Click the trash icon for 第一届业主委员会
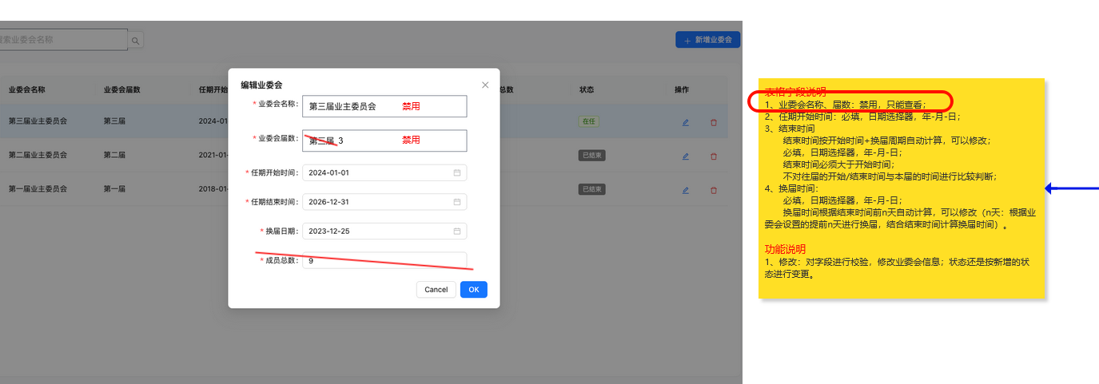The height and width of the screenshot is (384, 1099). tap(714, 190)
